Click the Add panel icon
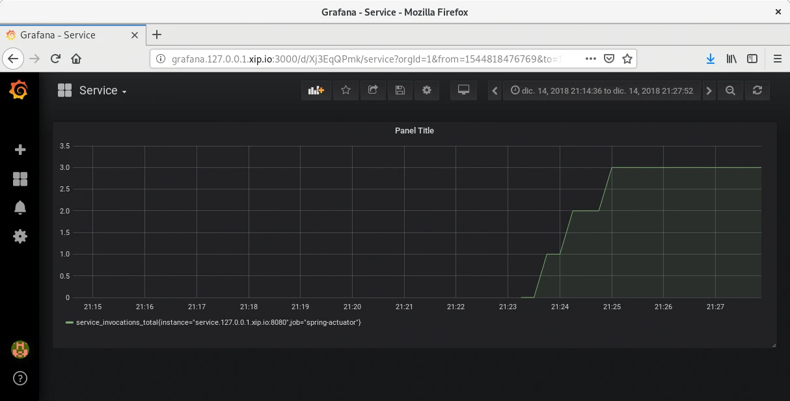 click(316, 90)
